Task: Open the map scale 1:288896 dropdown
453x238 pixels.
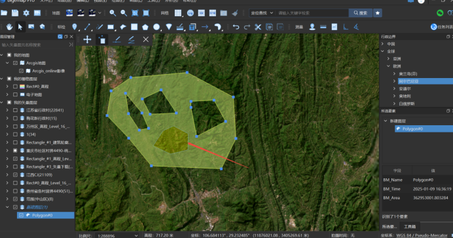Action: coord(117,235)
